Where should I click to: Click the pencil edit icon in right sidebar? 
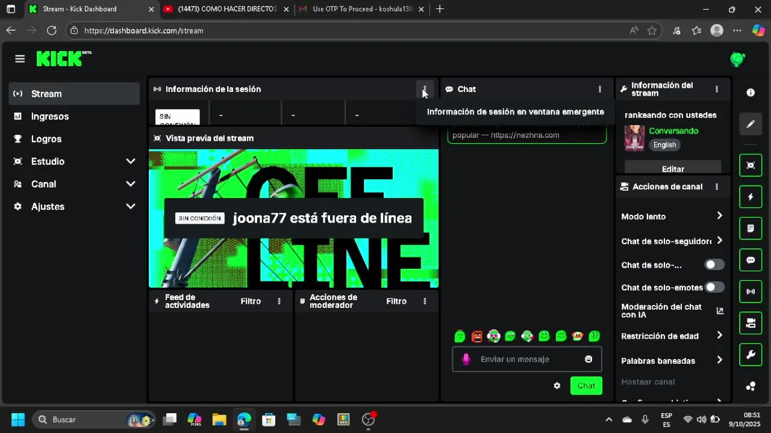pos(751,124)
